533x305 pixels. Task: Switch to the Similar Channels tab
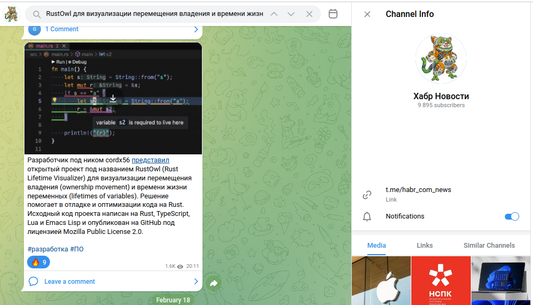click(489, 245)
